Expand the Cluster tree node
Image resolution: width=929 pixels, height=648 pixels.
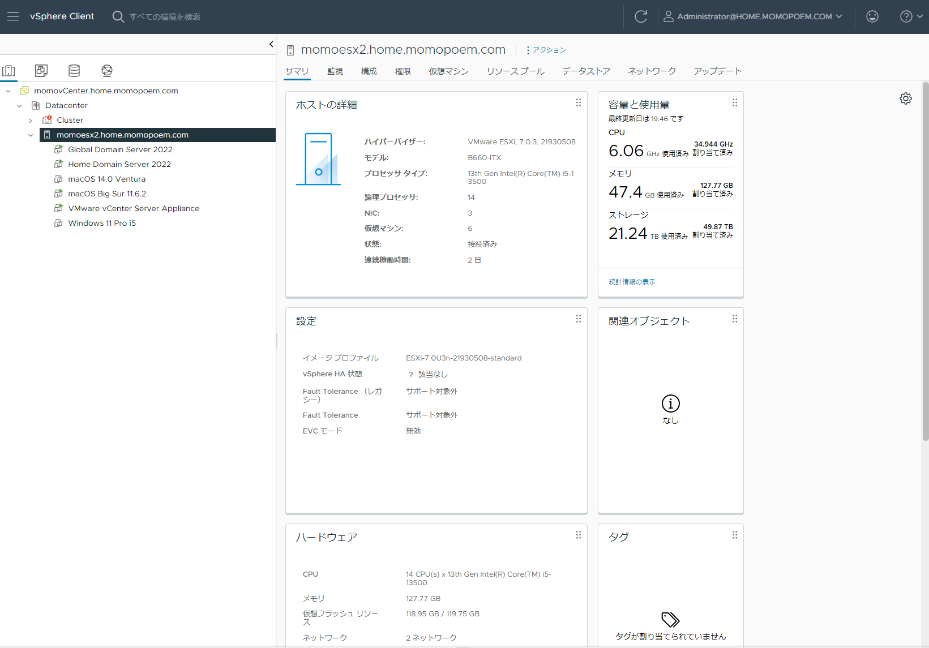coord(31,120)
